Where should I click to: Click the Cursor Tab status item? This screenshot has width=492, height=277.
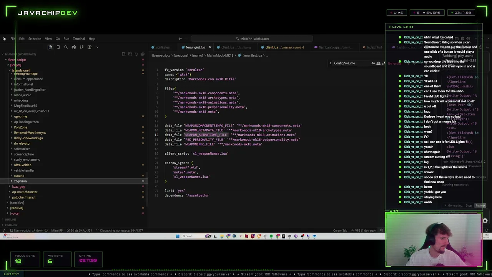340,230
